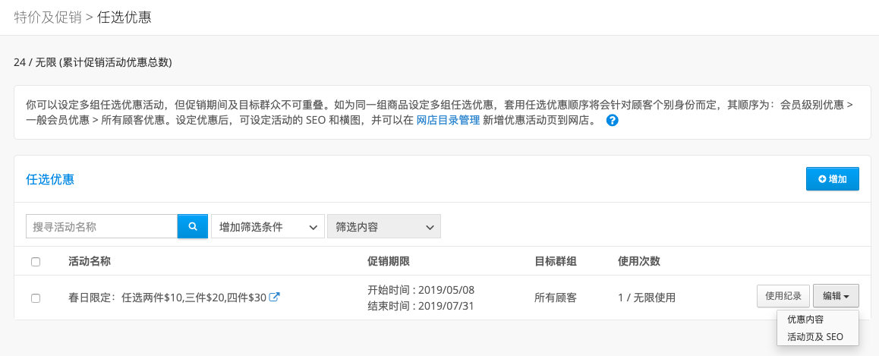
Task: Open the 增加筛选条件 dropdown
Action: 268,226
